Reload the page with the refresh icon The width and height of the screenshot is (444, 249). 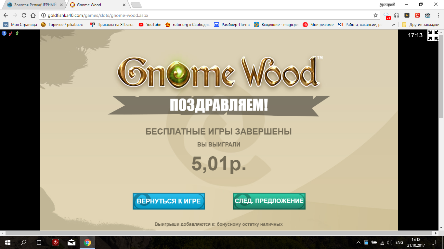[x=24, y=15]
